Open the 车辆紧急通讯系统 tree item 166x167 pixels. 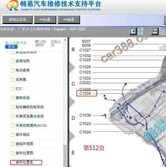[x=30, y=116]
